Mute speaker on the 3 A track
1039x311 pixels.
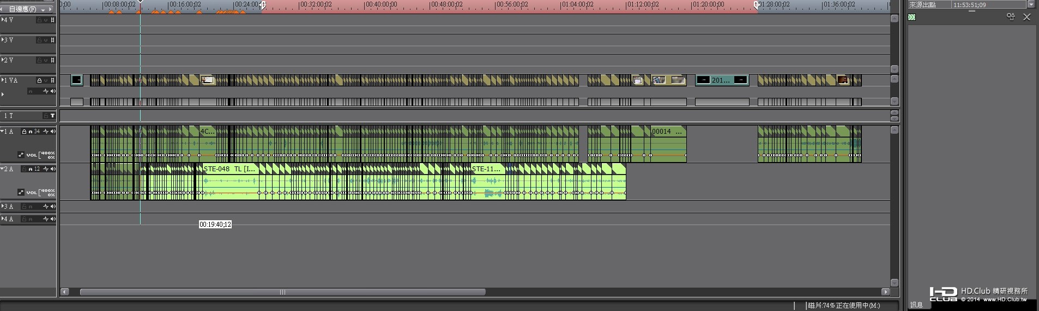53,207
